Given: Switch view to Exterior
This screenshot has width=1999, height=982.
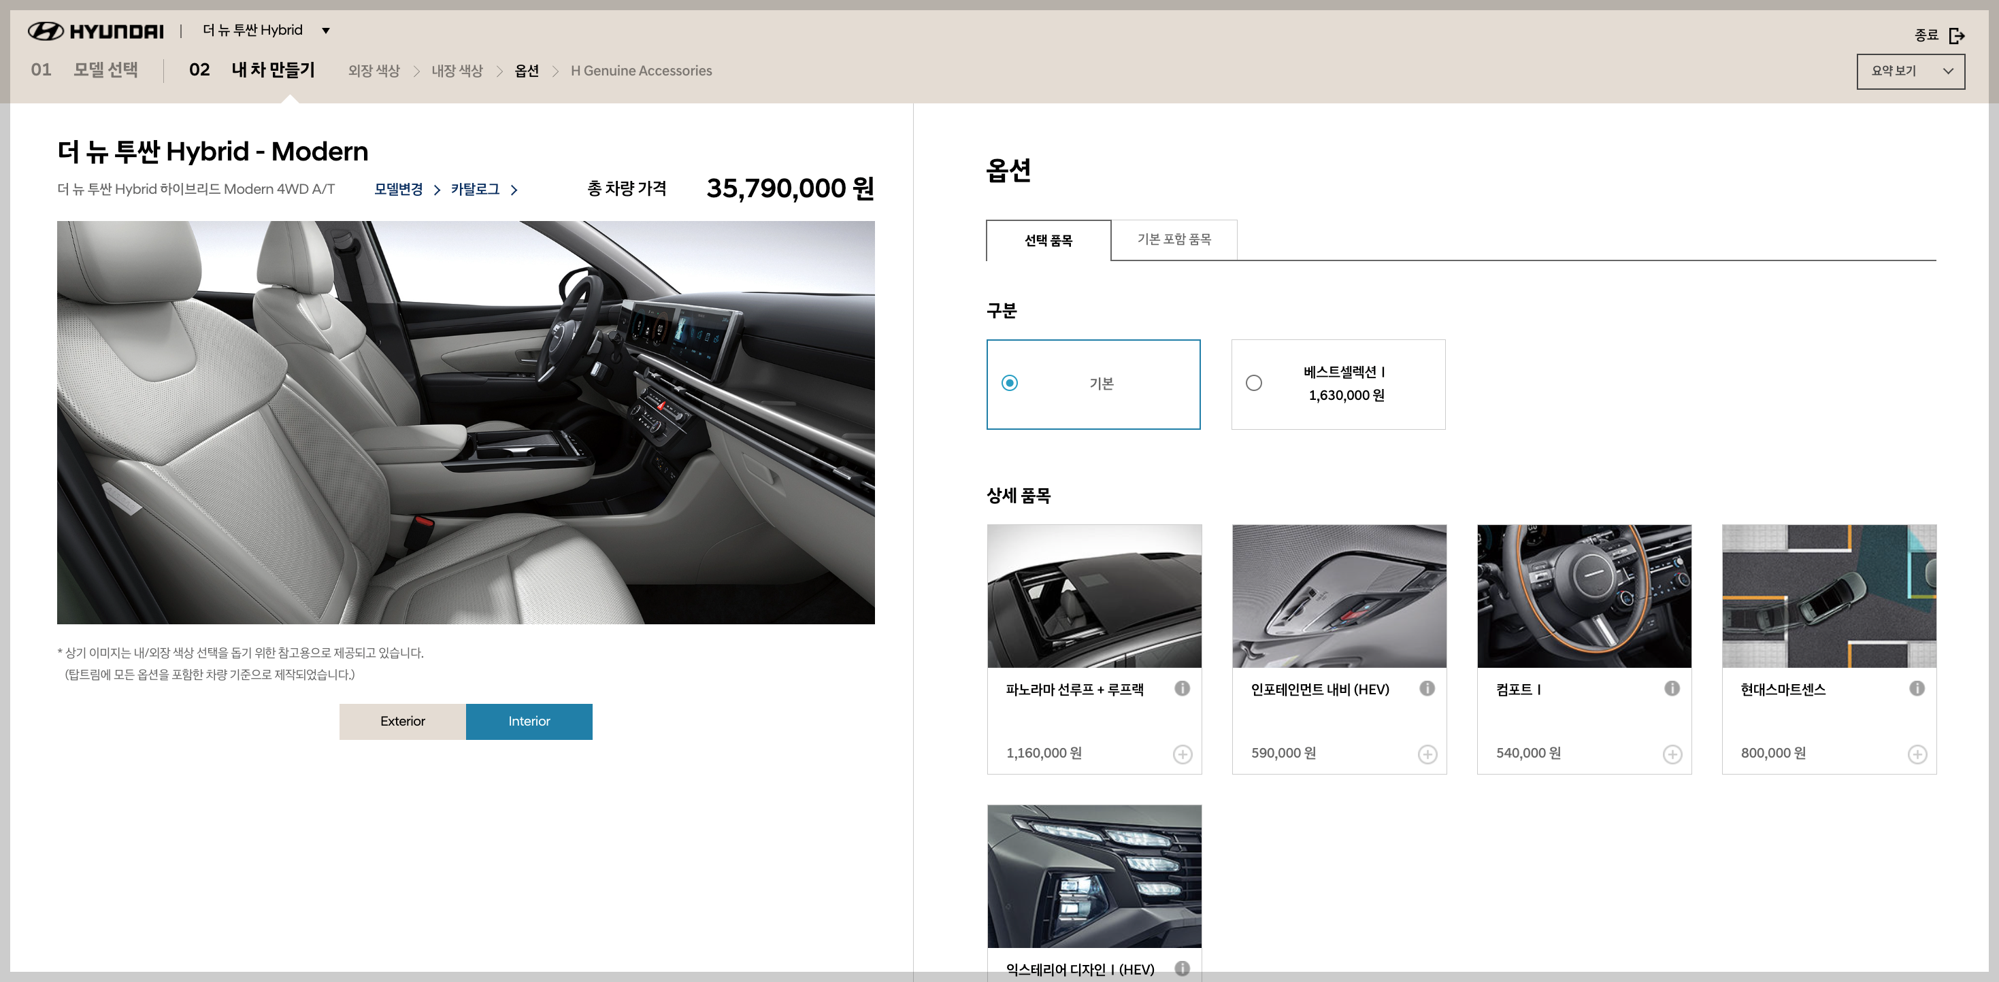Looking at the screenshot, I should [402, 722].
